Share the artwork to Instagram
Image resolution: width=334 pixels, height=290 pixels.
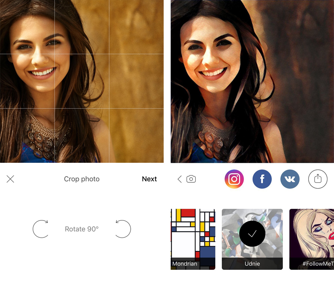click(x=234, y=179)
